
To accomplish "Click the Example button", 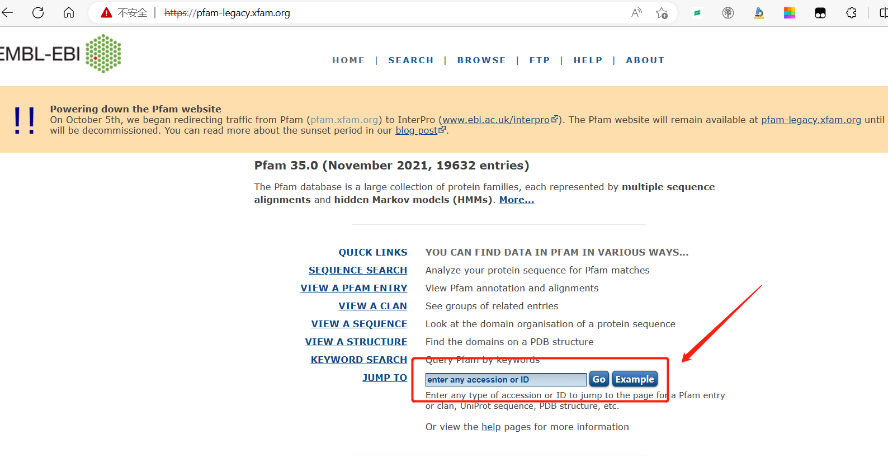I will tap(635, 379).
